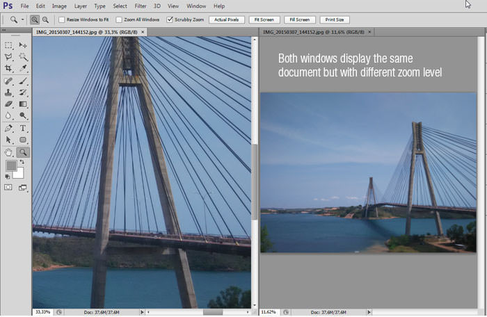Select the Eyedropper tool

(x=23, y=68)
